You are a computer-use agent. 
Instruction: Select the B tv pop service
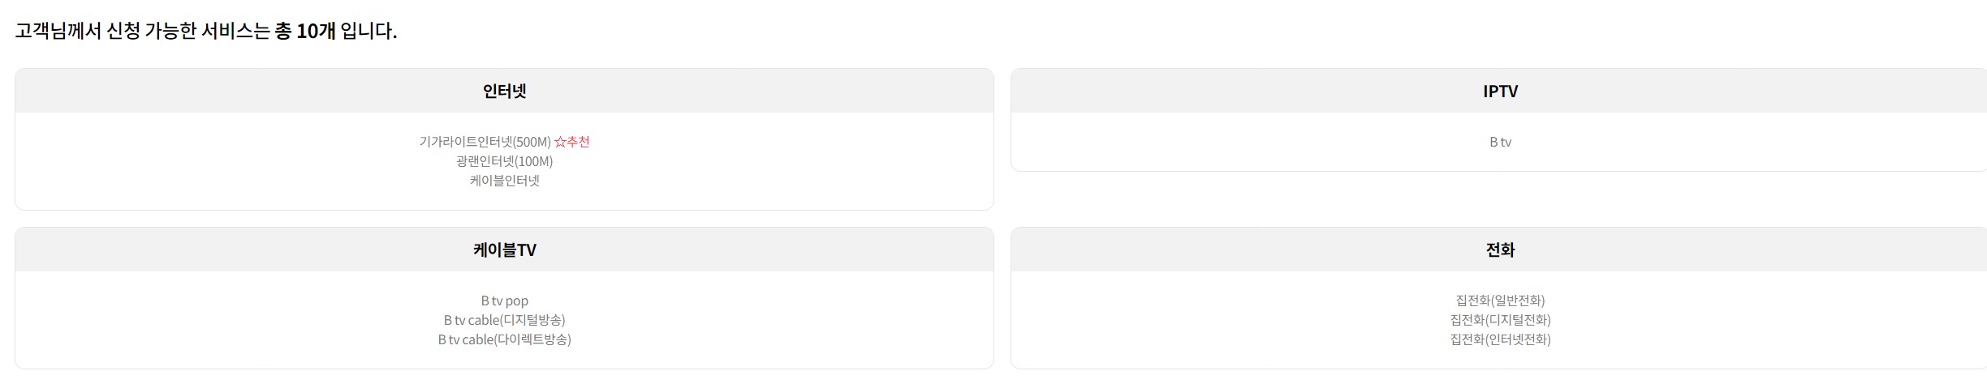[x=504, y=301]
